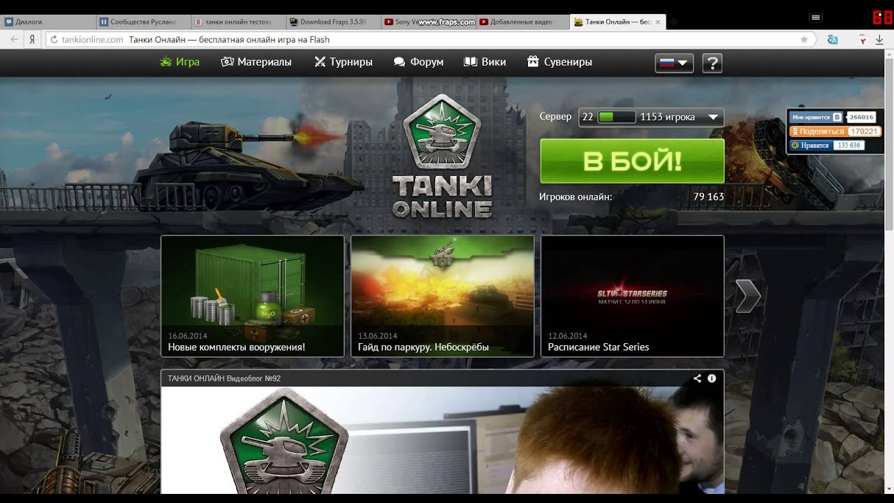Switch to the Диалоги browser tab

pyautogui.click(x=47, y=22)
